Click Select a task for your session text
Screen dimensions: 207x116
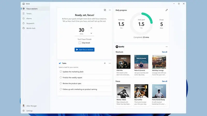(x=69, y=67)
